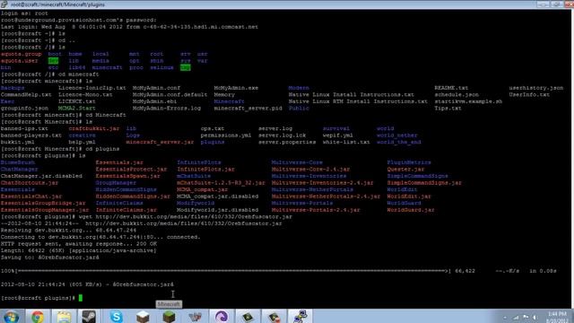The image size is (574, 323).
Task: Click the 'permissions.yml' file name
Action: click(226, 135)
